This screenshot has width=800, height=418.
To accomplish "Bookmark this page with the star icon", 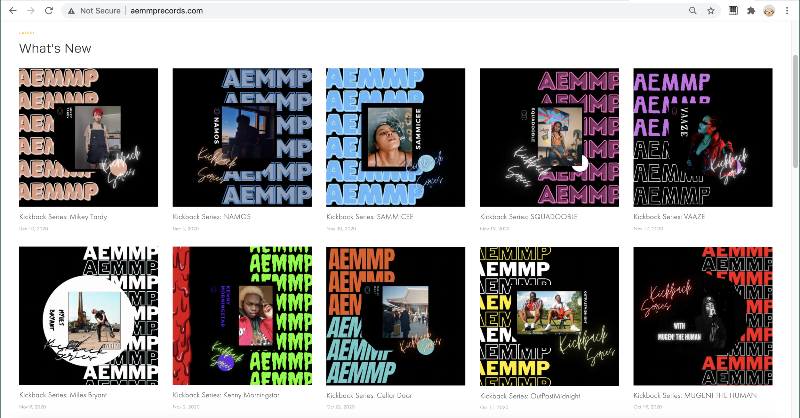I will point(711,11).
